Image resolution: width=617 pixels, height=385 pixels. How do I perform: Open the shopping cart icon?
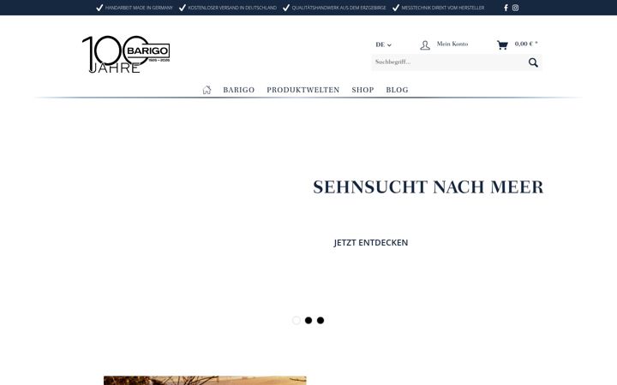click(x=502, y=44)
